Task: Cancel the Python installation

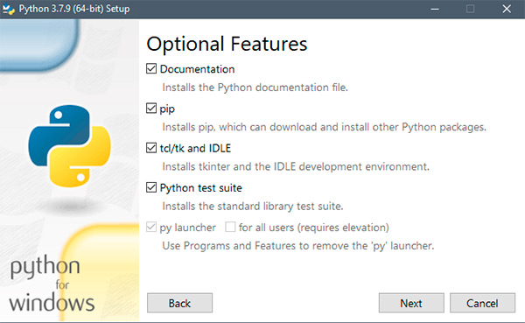Action: (482, 303)
